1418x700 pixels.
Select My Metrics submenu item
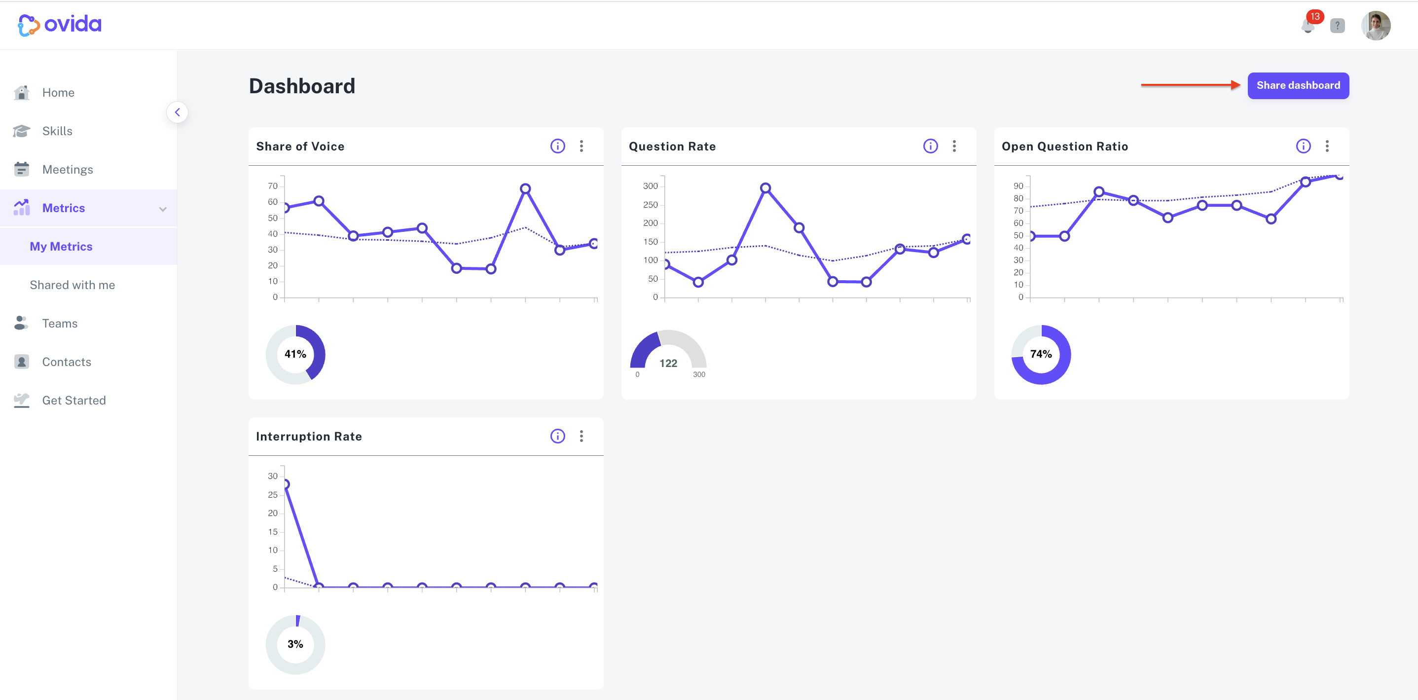(x=61, y=247)
